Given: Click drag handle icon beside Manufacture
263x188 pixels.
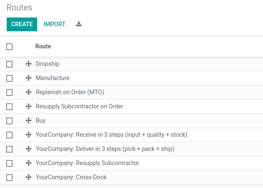Looking at the screenshot, I should (x=28, y=78).
